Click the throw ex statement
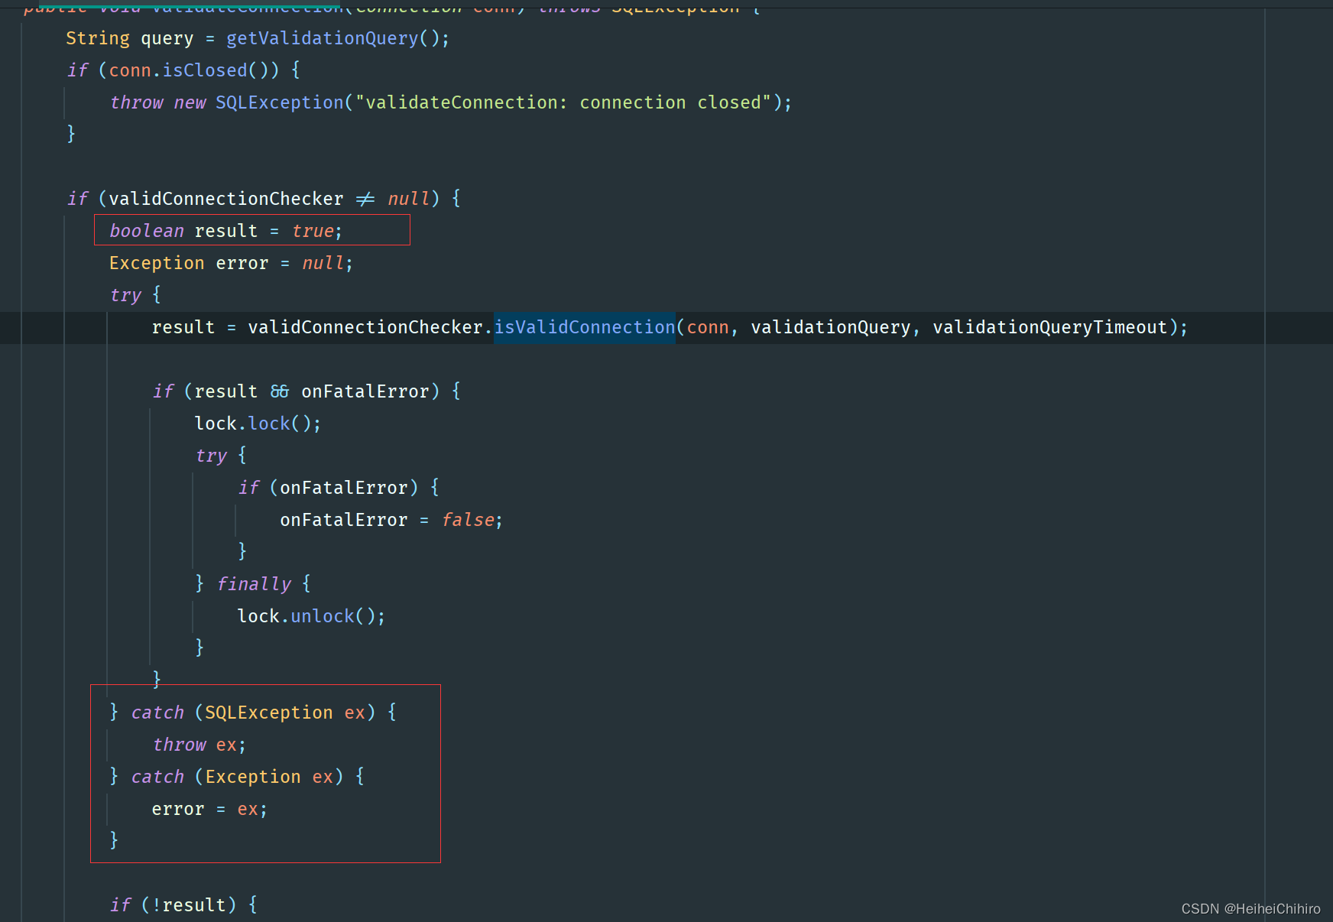This screenshot has width=1333, height=922. point(199,745)
